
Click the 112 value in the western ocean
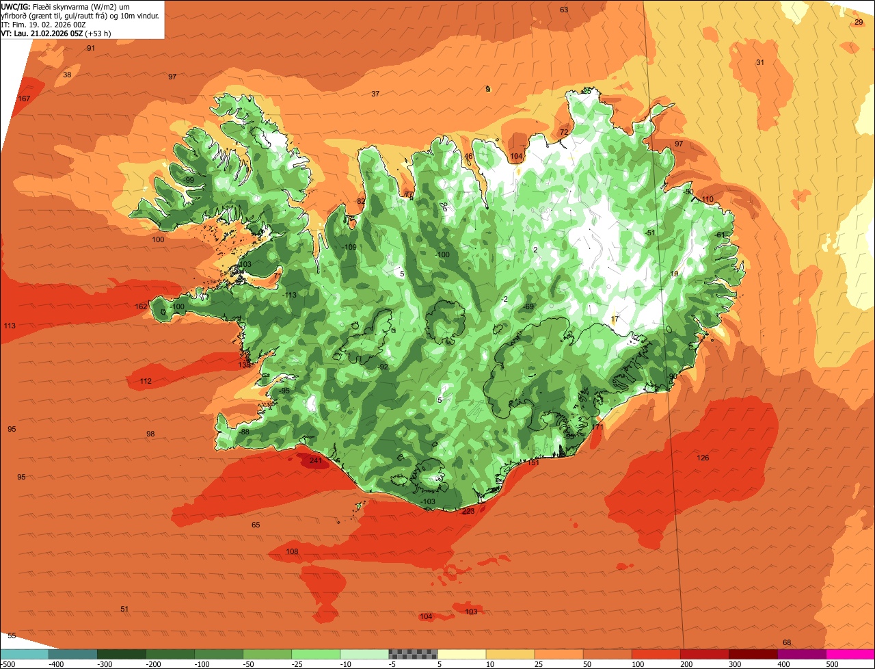coord(146,381)
